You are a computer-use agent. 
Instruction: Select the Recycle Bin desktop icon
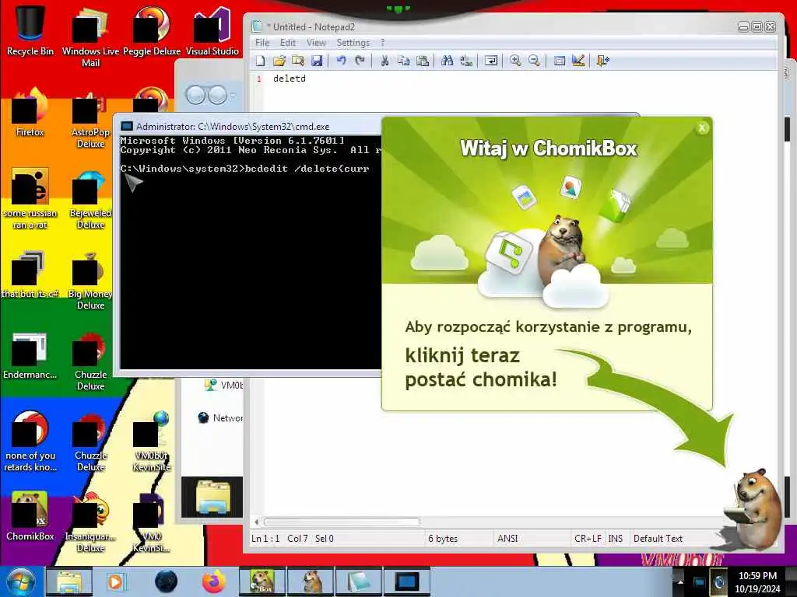tap(30, 30)
